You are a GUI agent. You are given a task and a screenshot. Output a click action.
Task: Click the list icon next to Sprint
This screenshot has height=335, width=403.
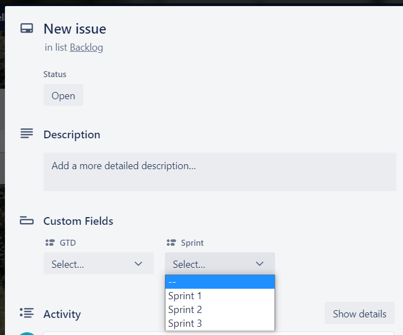[x=171, y=242]
